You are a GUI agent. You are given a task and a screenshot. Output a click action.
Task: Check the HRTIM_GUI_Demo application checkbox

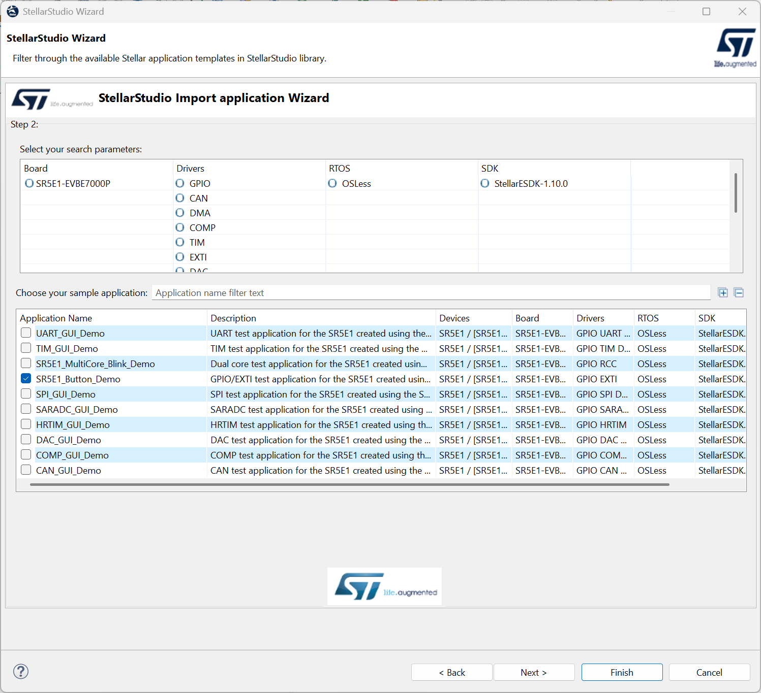(x=26, y=424)
